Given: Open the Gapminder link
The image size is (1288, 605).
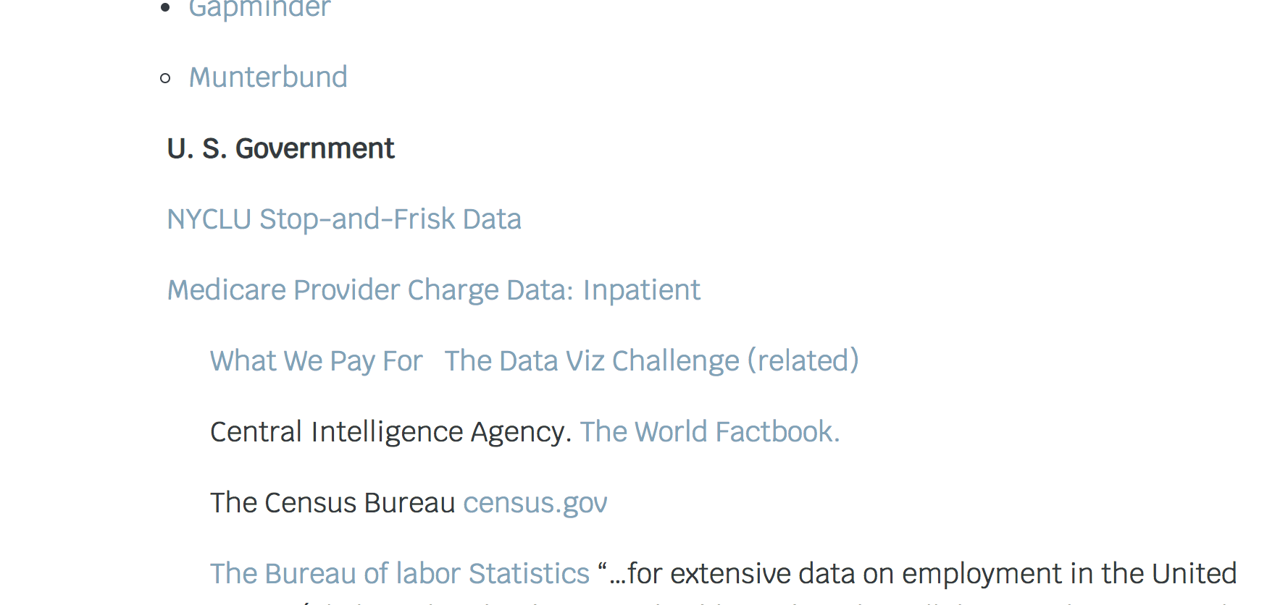Looking at the screenshot, I should point(259,9).
